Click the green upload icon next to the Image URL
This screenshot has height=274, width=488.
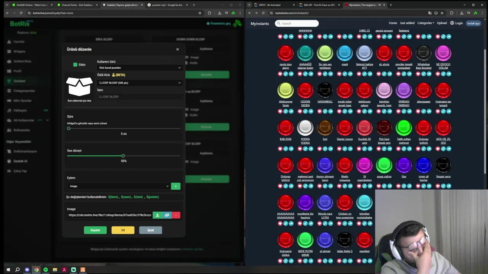(x=157, y=215)
